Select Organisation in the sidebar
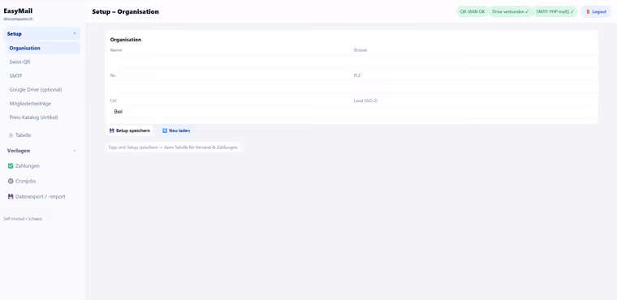The height and width of the screenshot is (300, 617). click(42, 48)
